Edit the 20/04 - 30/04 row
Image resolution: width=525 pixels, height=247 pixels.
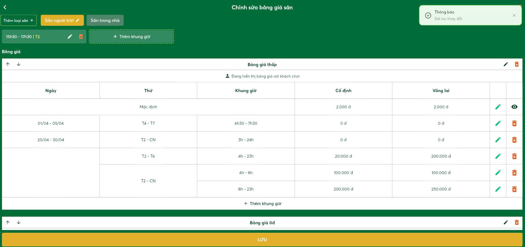498,140
